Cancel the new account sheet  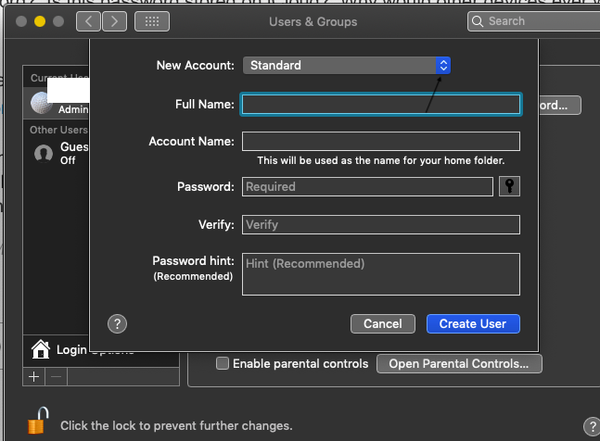click(x=383, y=323)
